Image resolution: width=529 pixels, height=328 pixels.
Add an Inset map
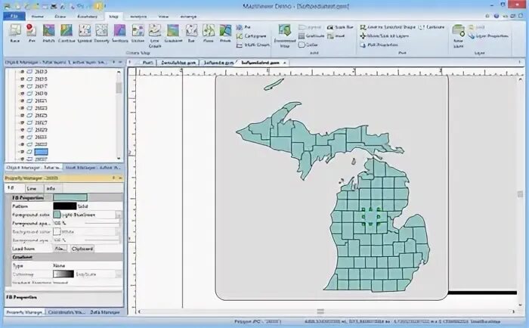click(336, 36)
